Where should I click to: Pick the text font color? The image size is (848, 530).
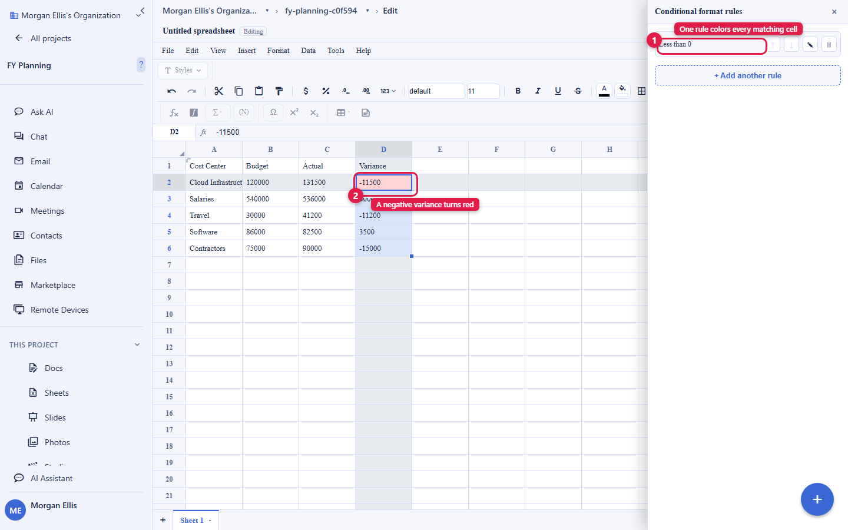click(x=604, y=91)
